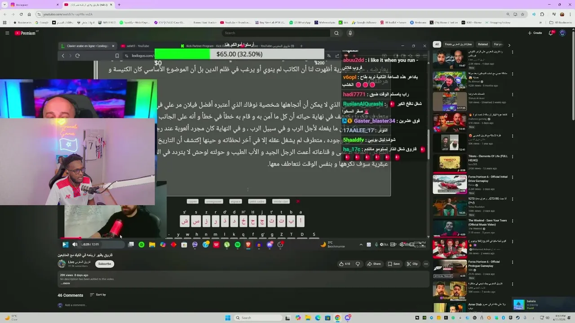Select the From Live channel filter chip
Image resolution: width=575 pixels, height=323 pixels.
pos(458,44)
